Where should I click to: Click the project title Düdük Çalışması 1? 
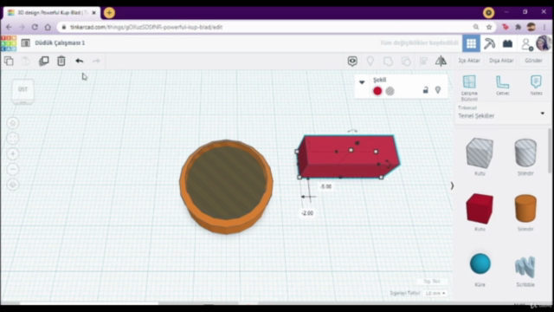(x=60, y=42)
